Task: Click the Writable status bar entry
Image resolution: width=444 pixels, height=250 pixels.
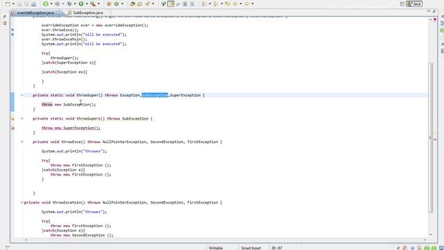Action: pyautogui.click(x=216, y=248)
